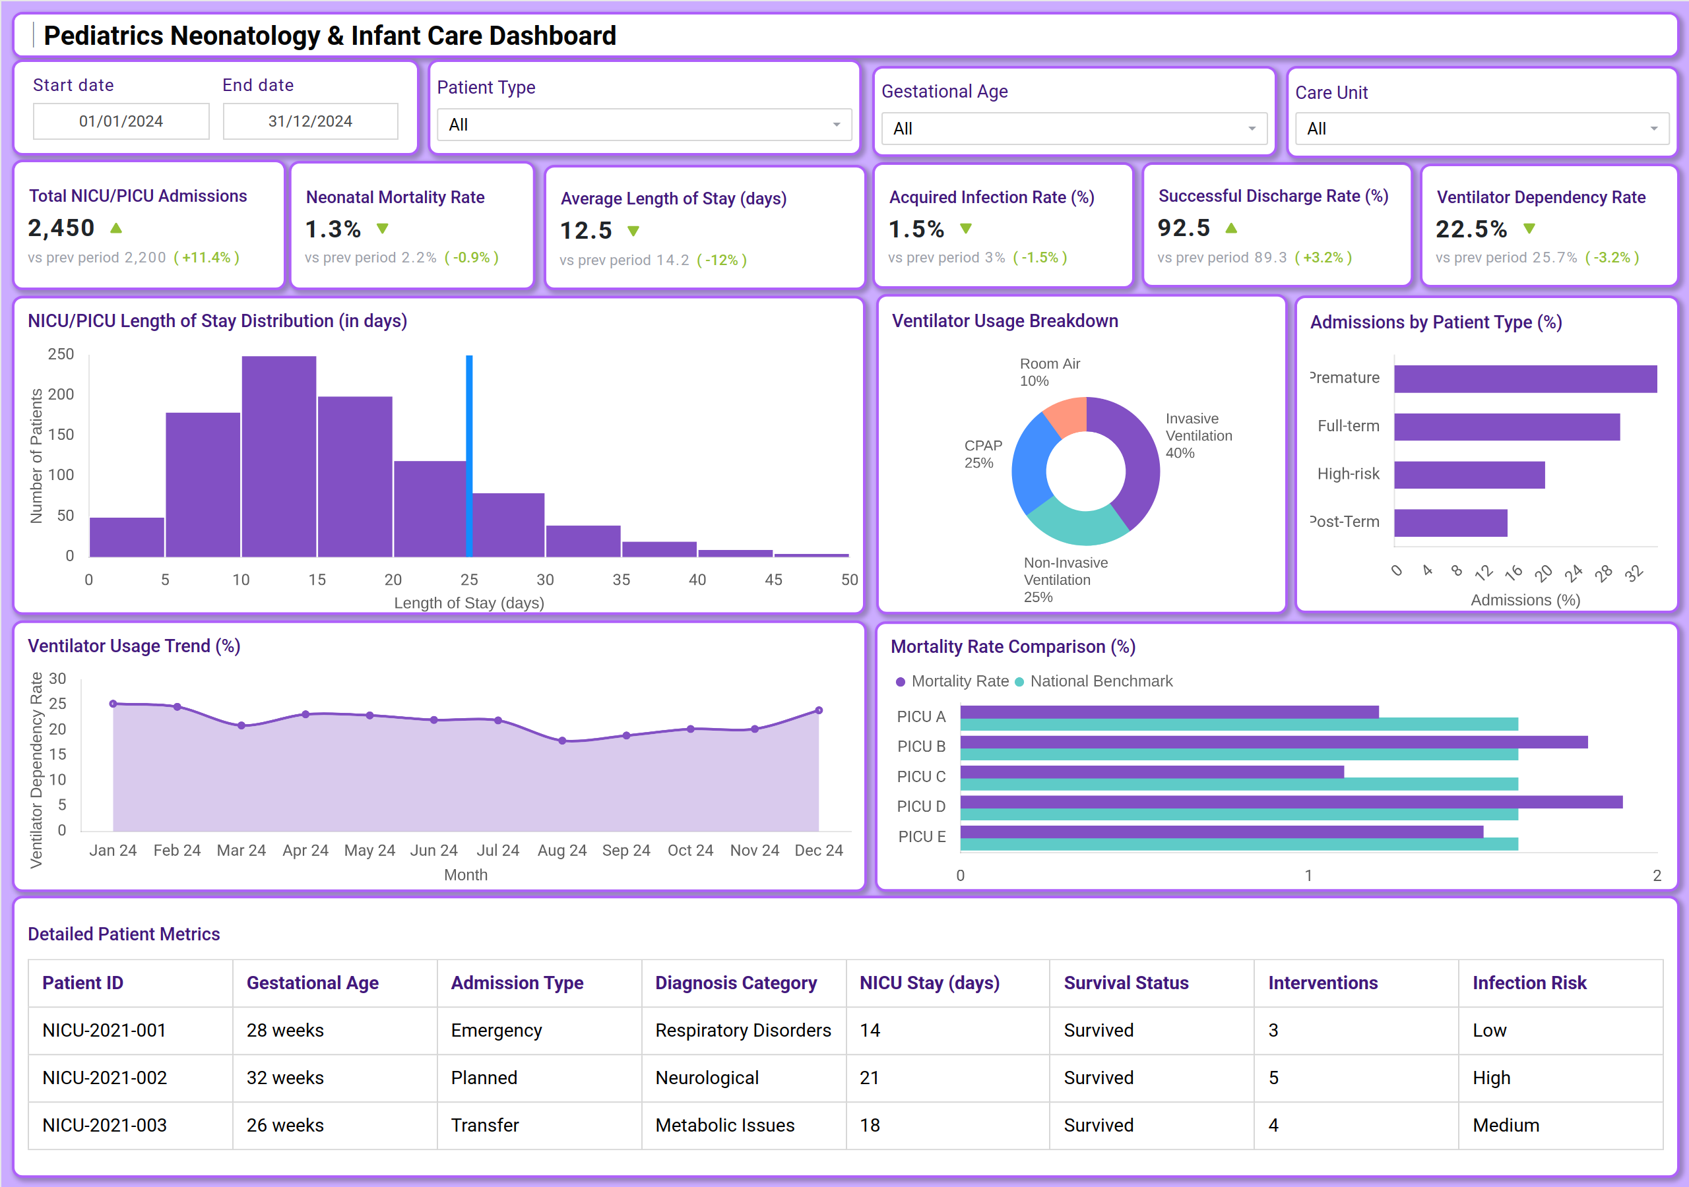Click the Post-Term admissions bar
The width and height of the screenshot is (1689, 1187).
pyautogui.click(x=1451, y=523)
